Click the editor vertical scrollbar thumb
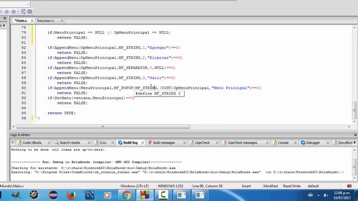The image size is (358, 201). 354,111
